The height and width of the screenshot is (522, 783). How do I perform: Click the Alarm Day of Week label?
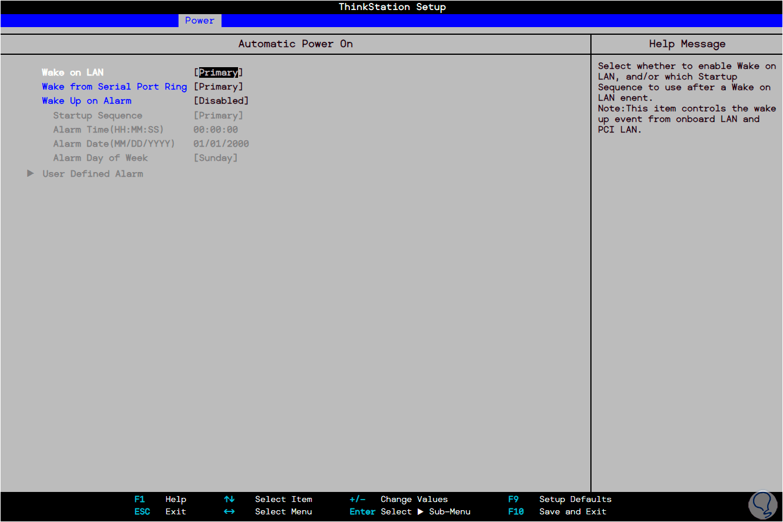pos(101,158)
